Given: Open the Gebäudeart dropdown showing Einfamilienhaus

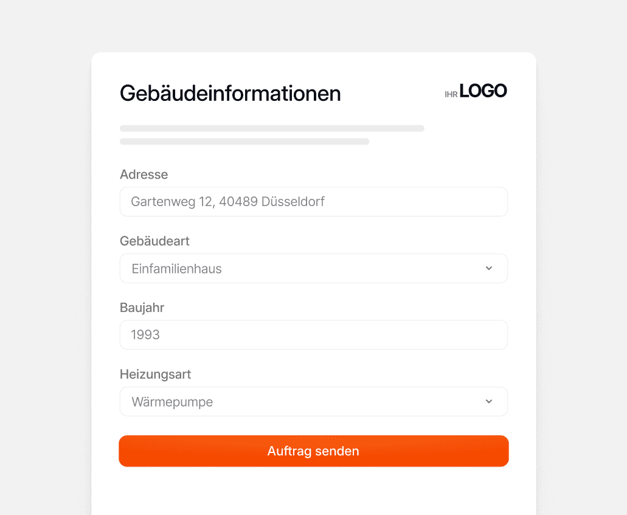Looking at the screenshot, I should tap(314, 268).
